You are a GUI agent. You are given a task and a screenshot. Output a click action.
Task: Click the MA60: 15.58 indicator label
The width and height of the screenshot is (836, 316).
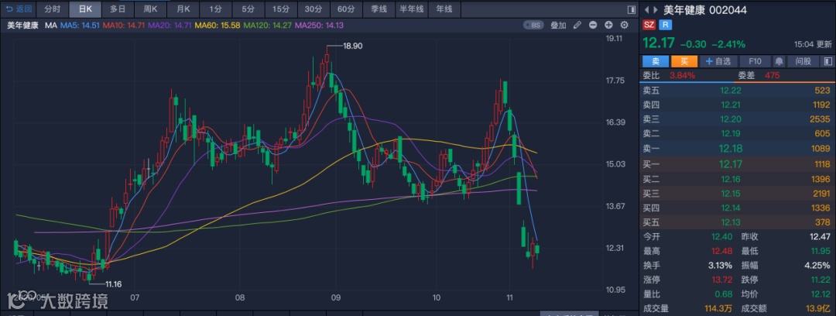click(x=218, y=25)
